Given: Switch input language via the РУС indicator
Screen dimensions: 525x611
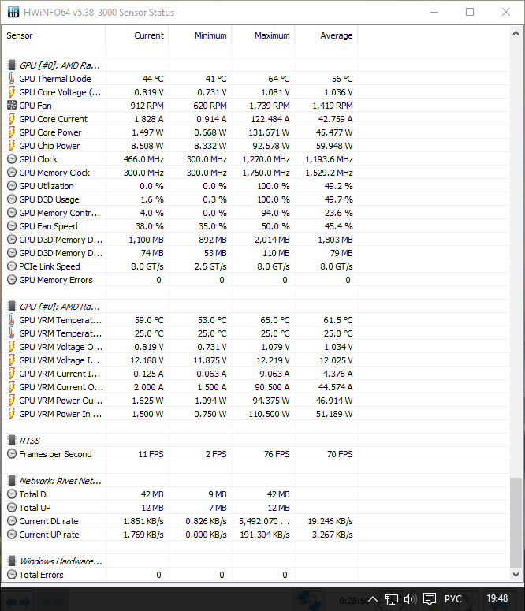Looking at the screenshot, I should coord(453,598).
